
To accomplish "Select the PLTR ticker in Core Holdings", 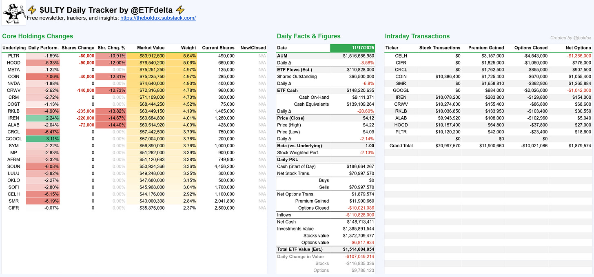I will point(14,55).
